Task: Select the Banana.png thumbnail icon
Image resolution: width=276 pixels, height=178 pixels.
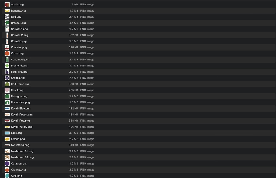Action: [7, 11]
